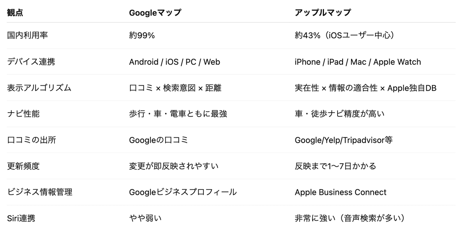Select the 口コミの出所 row label

tap(31, 140)
